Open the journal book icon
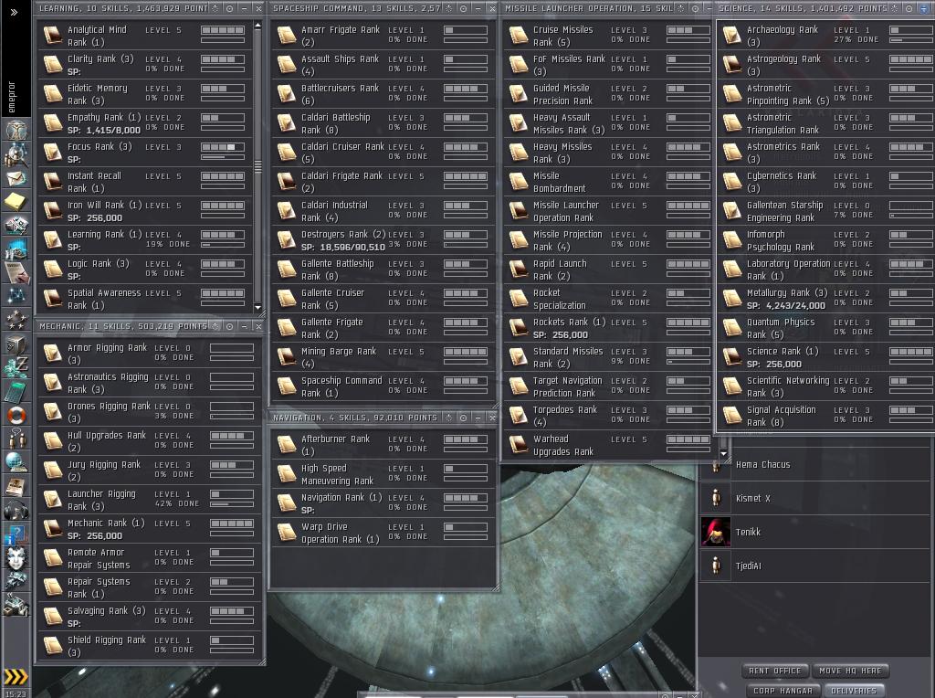Image resolution: width=935 pixels, height=698 pixels. pos(16,486)
